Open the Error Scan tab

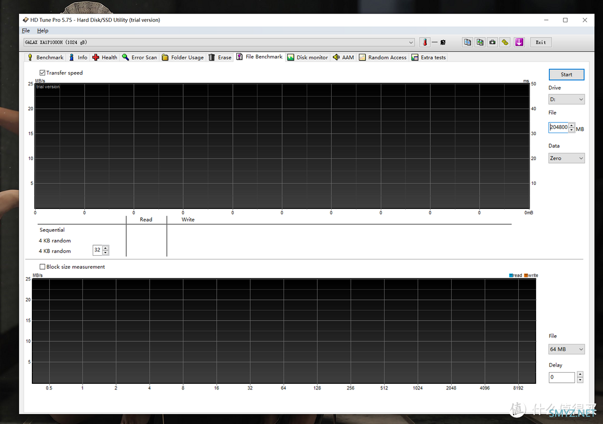(140, 58)
